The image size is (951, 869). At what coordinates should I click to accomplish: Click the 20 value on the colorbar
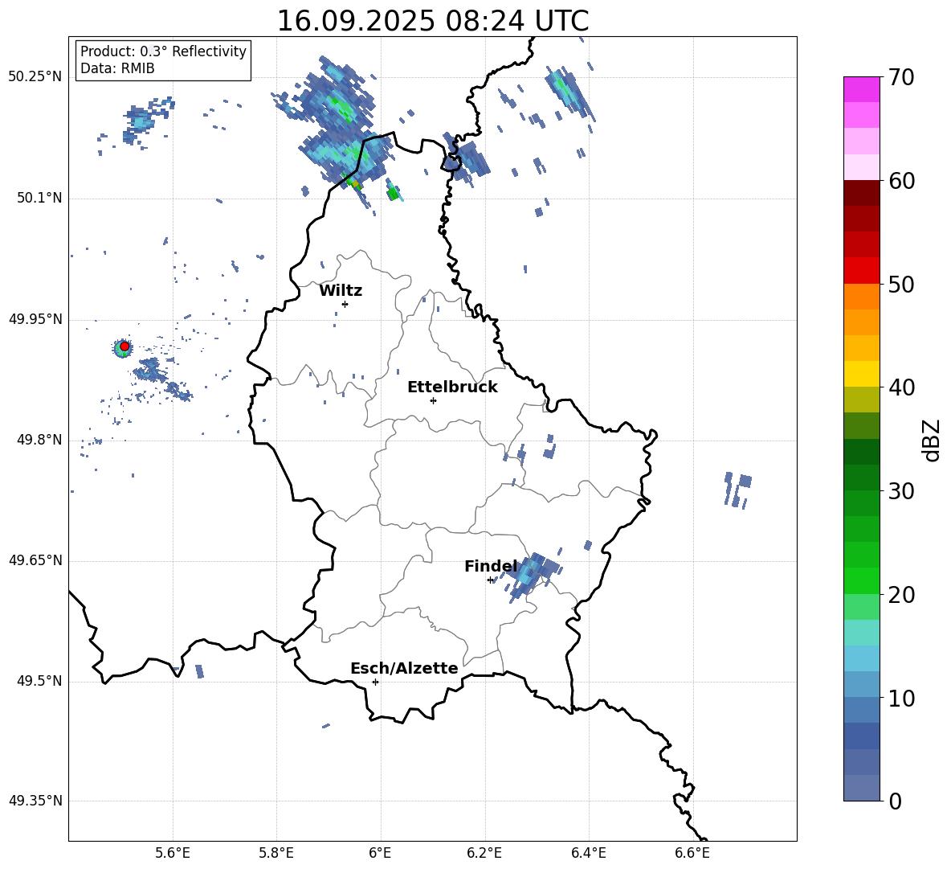[x=901, y=595]
